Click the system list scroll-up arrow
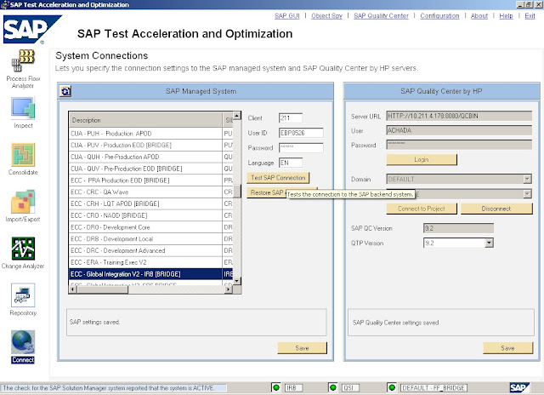The width and height of the screenshot is (544, 395). coord(237,116)
